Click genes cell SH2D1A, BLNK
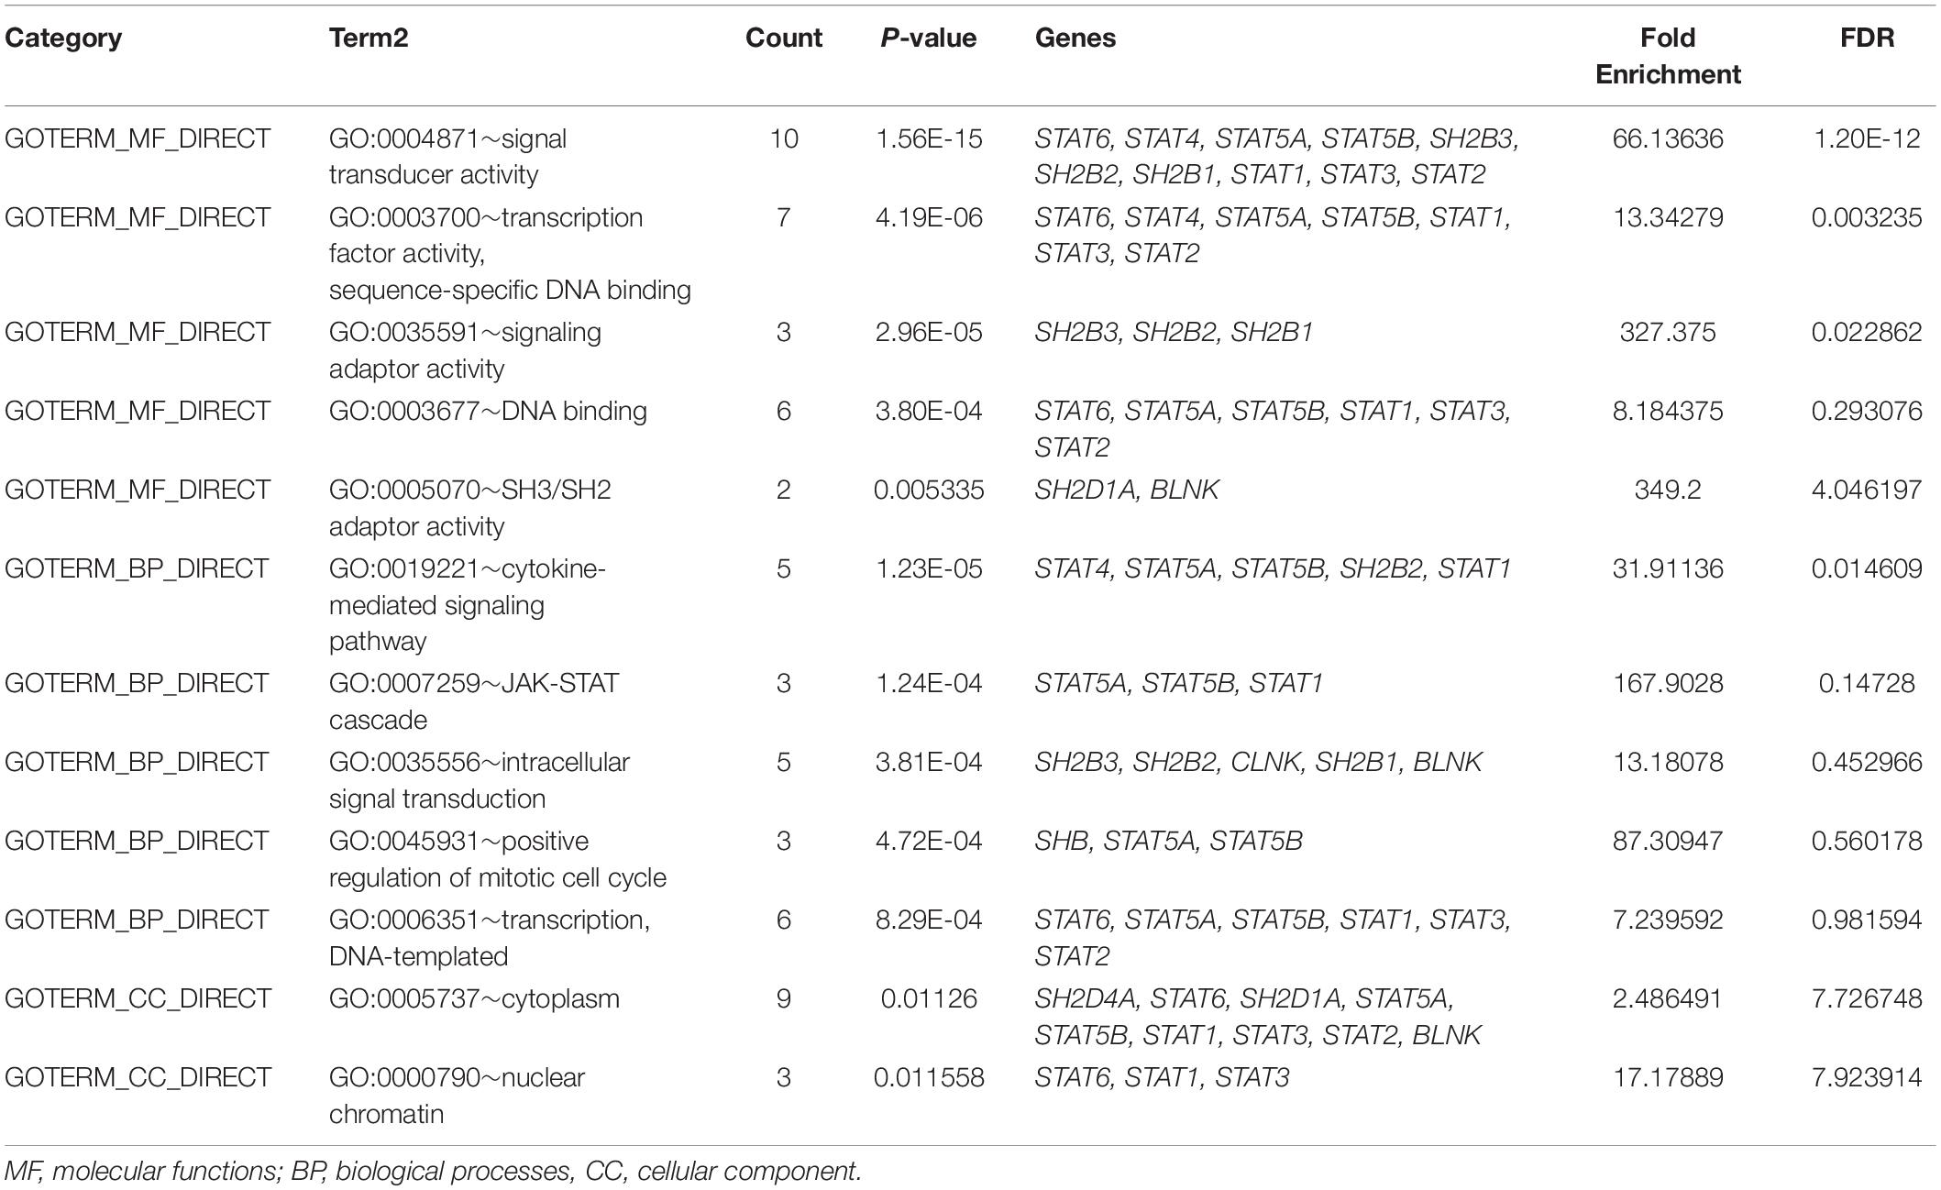 click(x=1127, y=490)
